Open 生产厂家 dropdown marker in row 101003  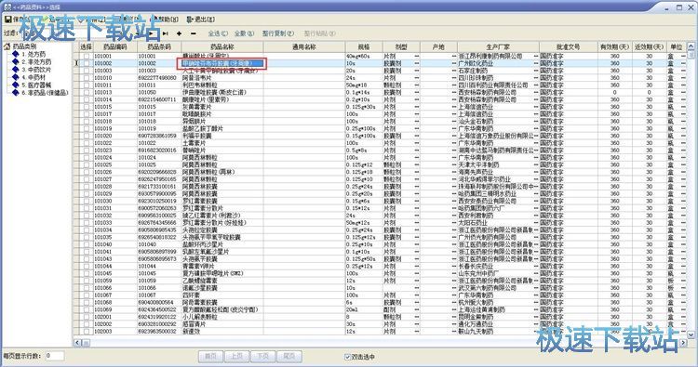coord(536,71)
